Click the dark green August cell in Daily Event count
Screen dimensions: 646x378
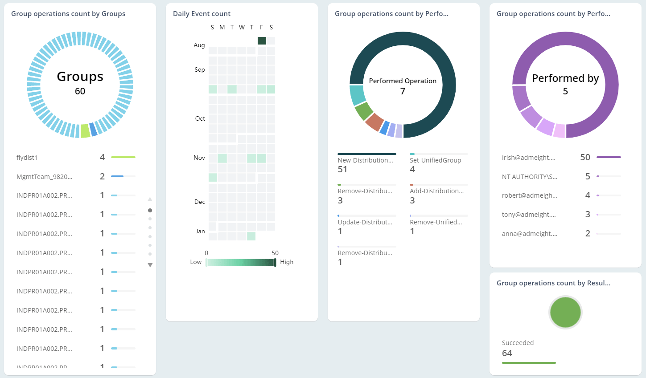tap(261, 40)
